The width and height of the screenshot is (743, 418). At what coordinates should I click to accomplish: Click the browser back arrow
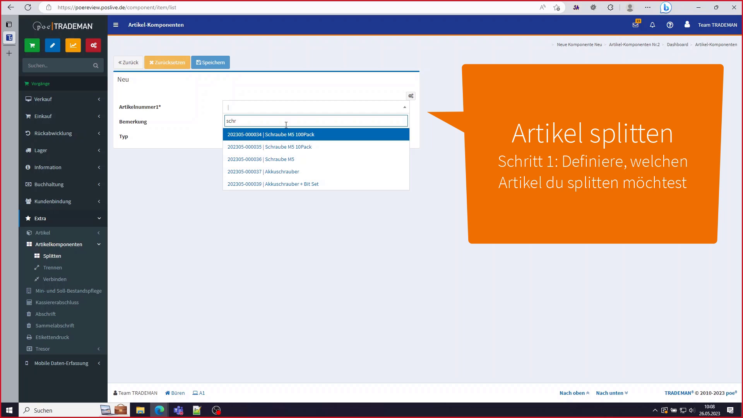point(11,7)
